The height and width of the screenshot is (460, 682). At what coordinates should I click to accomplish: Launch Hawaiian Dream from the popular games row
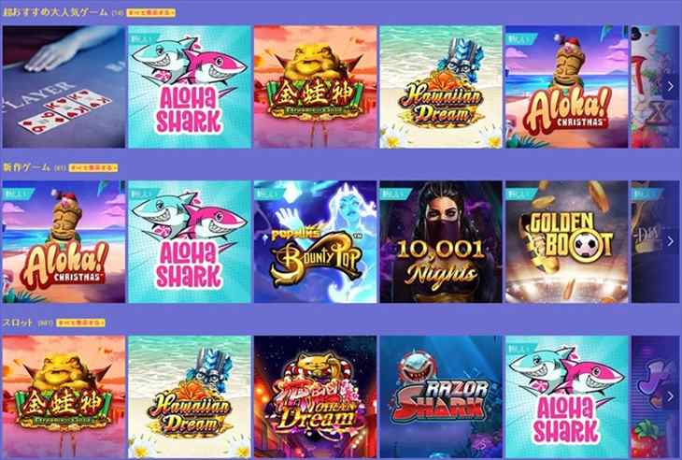pos(441,87)
